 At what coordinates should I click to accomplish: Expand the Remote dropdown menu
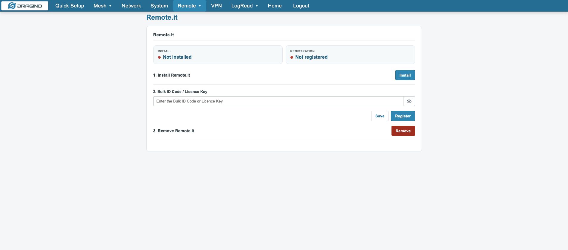189,6
